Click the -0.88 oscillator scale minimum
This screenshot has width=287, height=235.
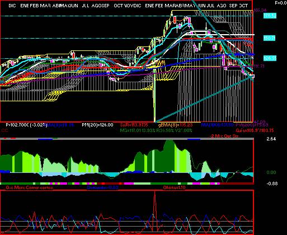[x=272, y=184]
